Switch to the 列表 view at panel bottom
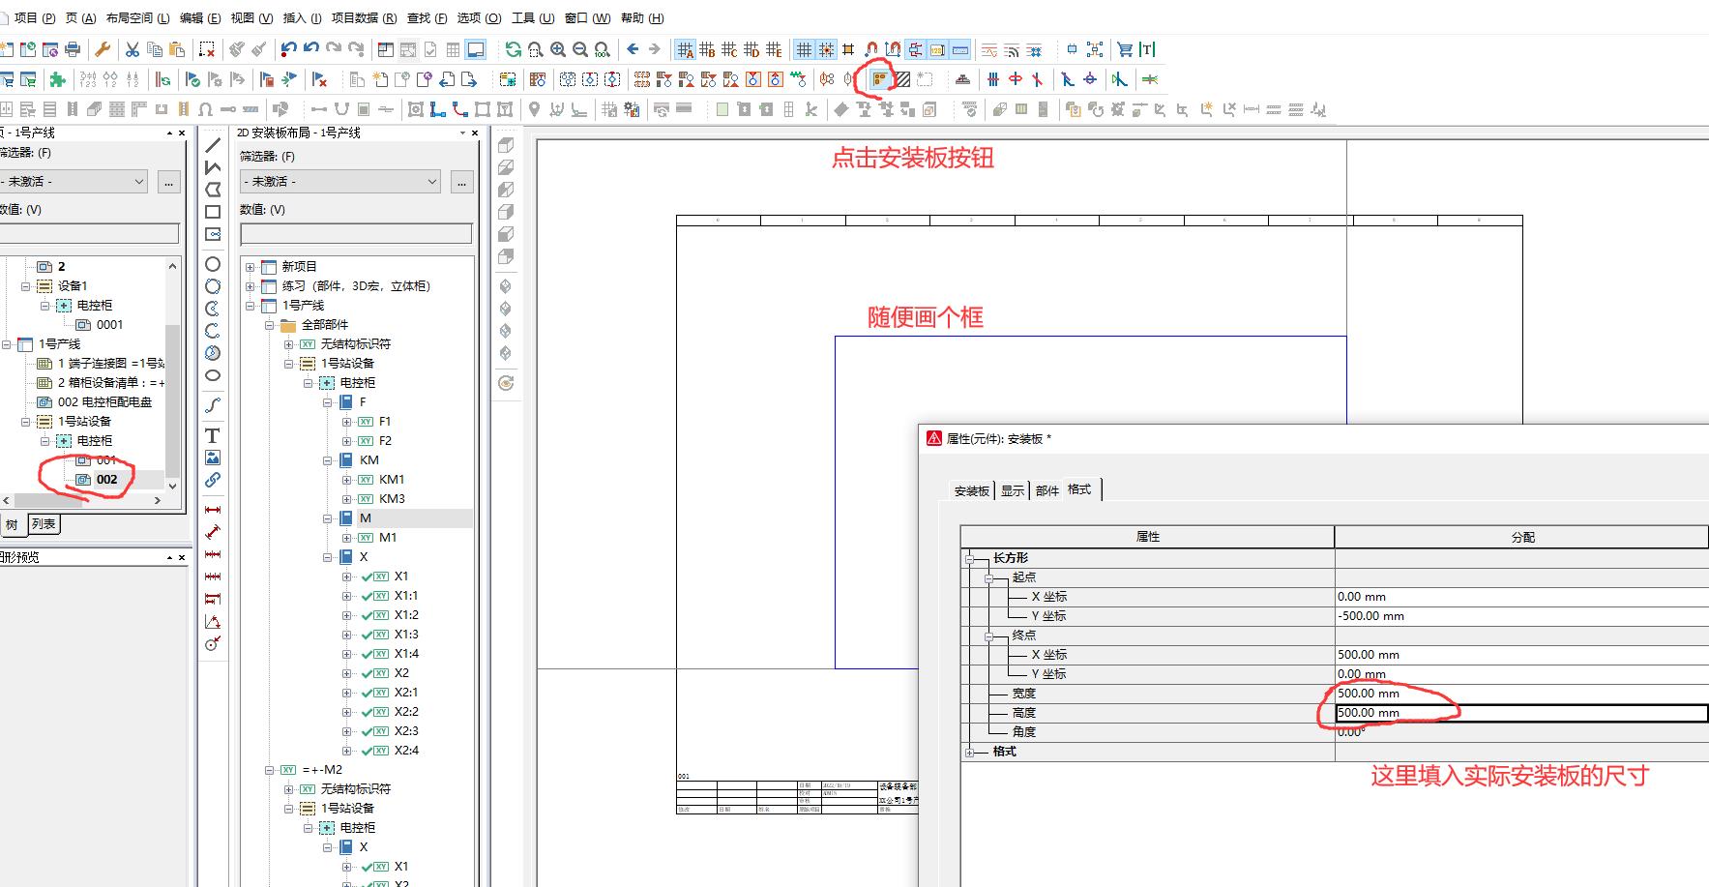 43,524
